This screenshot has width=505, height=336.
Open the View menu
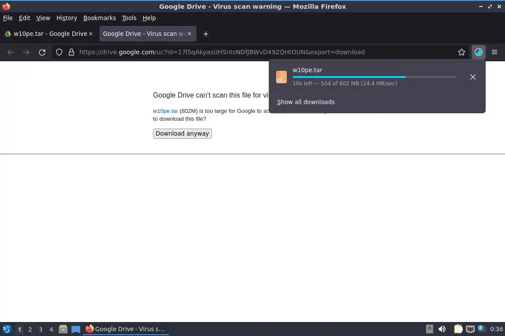43,18
